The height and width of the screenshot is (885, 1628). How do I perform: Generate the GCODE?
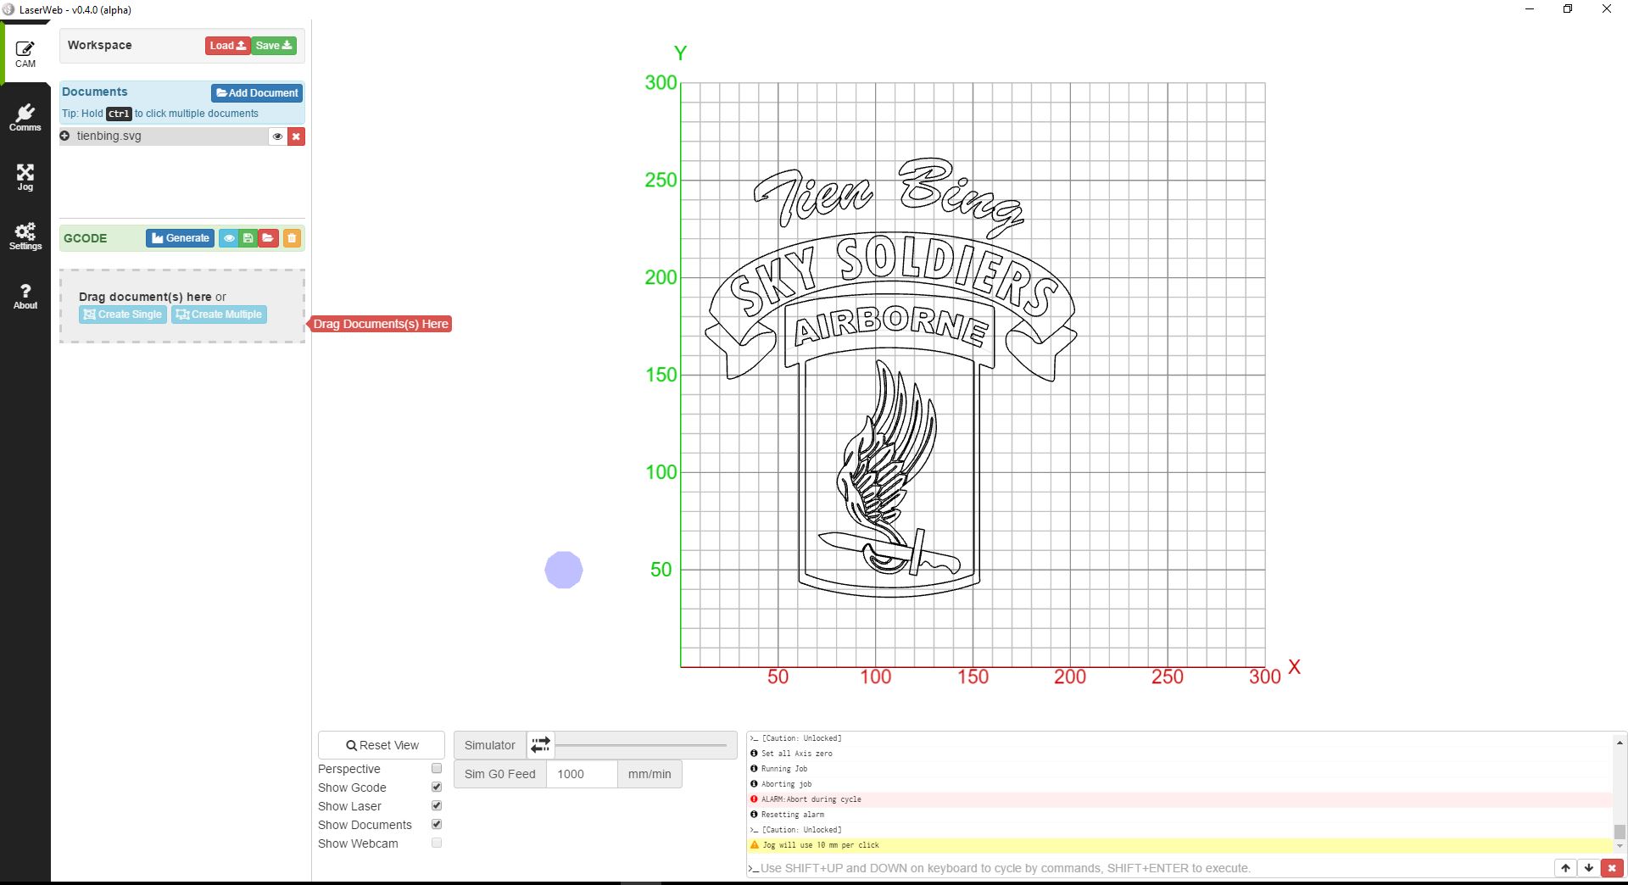[180, 238]
